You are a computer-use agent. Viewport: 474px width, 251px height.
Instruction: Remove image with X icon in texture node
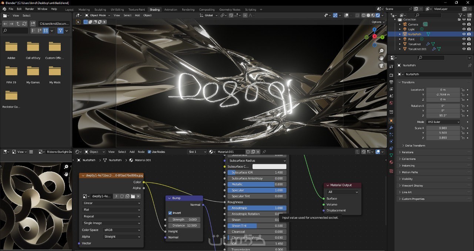tap(138, 196)
